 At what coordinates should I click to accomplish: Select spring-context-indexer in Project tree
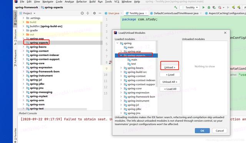[x=45, y=55]
